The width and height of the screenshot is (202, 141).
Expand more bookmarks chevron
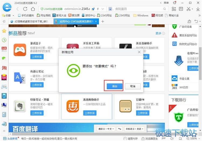pyautogui.click(x=200, y=15)
